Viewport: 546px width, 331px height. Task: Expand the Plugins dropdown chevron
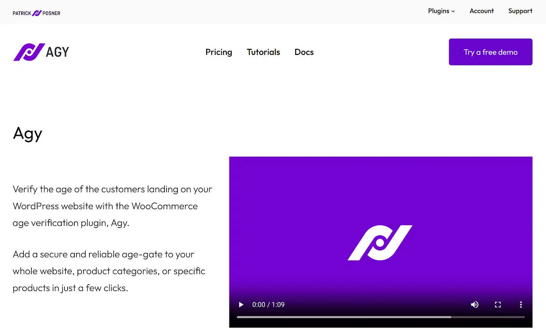[453, 11]
